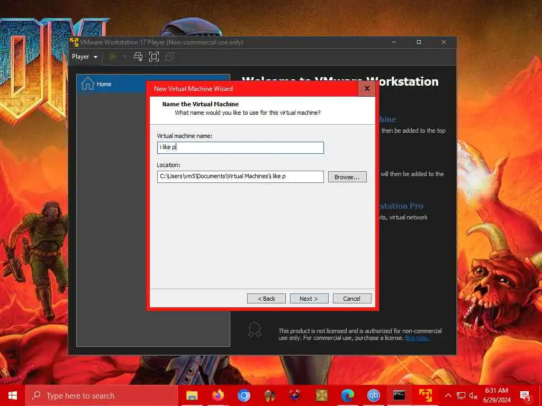Image resolution: width=542 pixels, height=406 pixels.
Task: Proceed with the Next > button
Action: [x=309, y=299]
